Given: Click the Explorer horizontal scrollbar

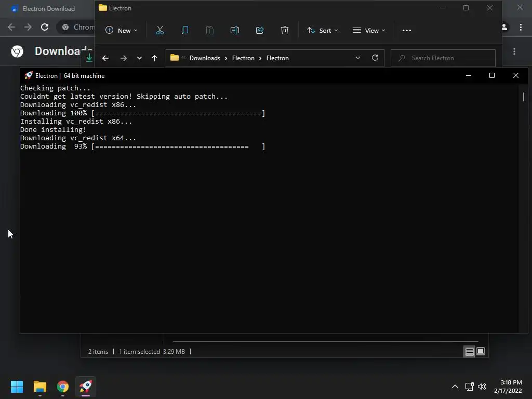Looking at the screenshot, I should (326, 341).
